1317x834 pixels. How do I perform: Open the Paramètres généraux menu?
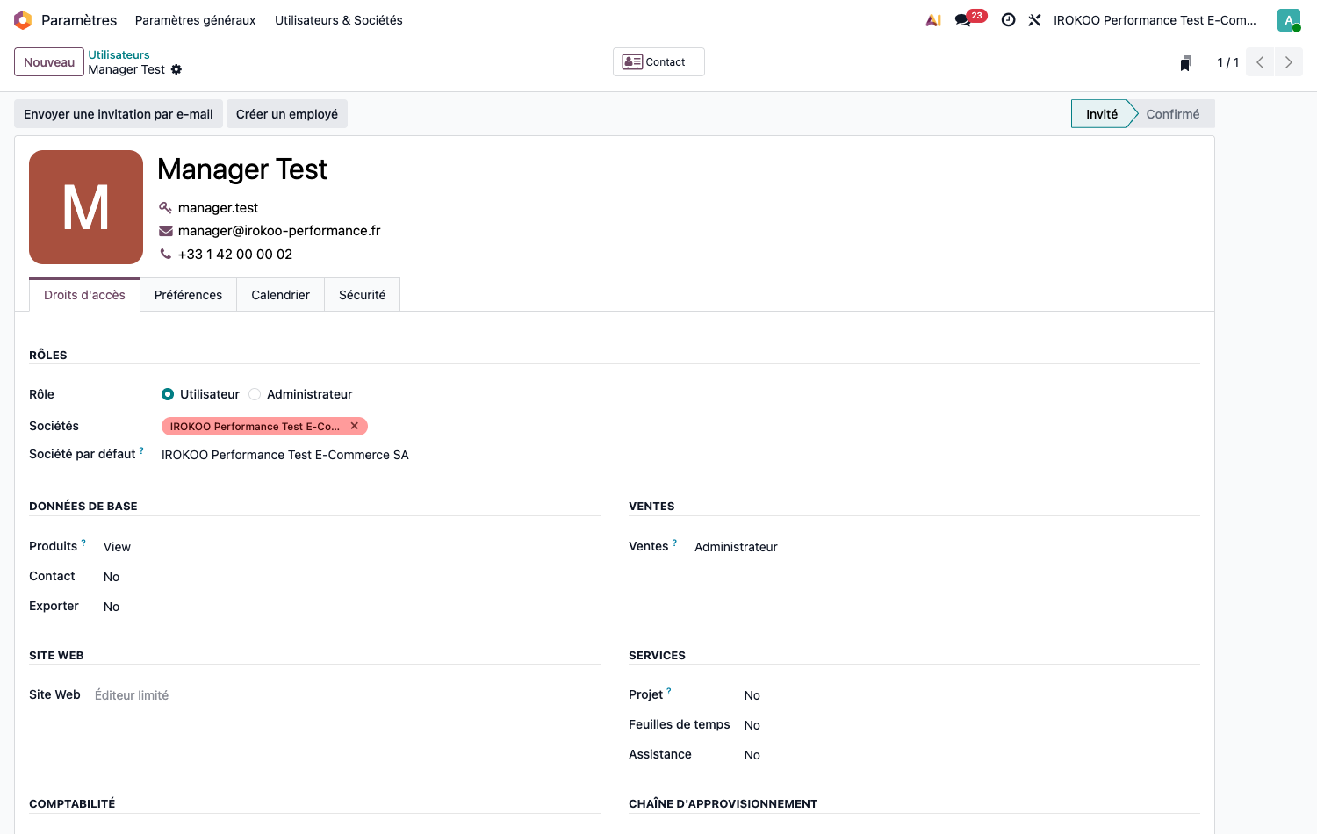(196, 20)
